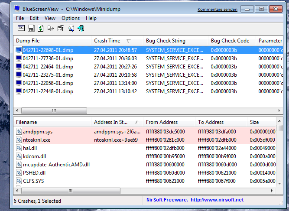Click lower pane vertical scroll down arrow
Screen dimensions: 289x211
point(279,183)
